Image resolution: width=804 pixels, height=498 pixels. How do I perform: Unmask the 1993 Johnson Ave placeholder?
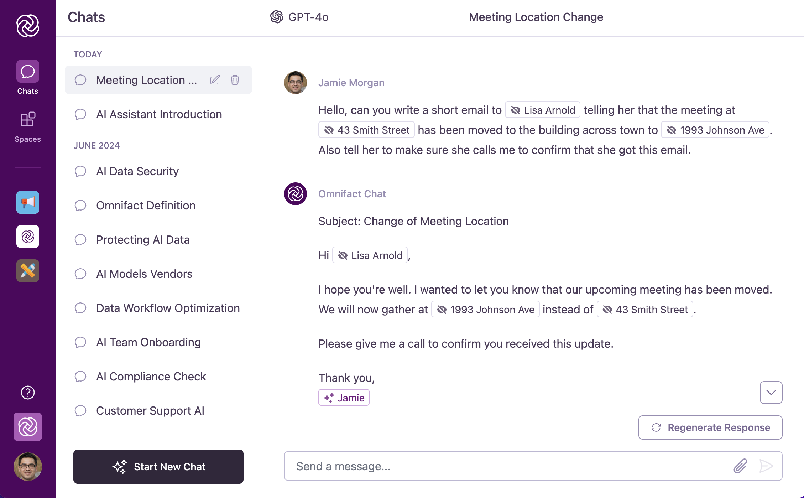tap(715, 130)
